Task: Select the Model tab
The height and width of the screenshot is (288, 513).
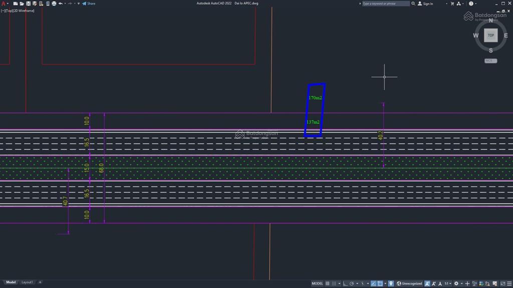Action: [11, 282]
